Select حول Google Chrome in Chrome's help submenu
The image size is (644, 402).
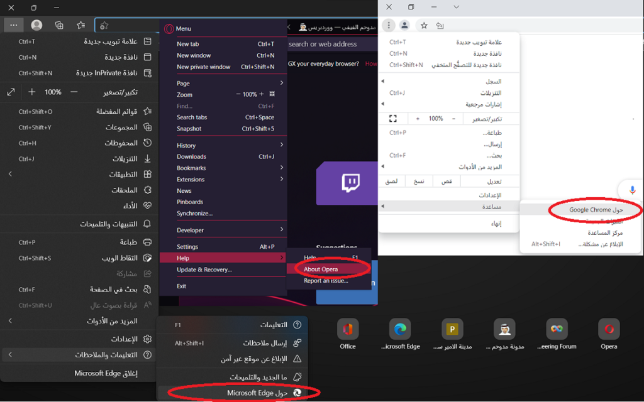click(581, 210)
